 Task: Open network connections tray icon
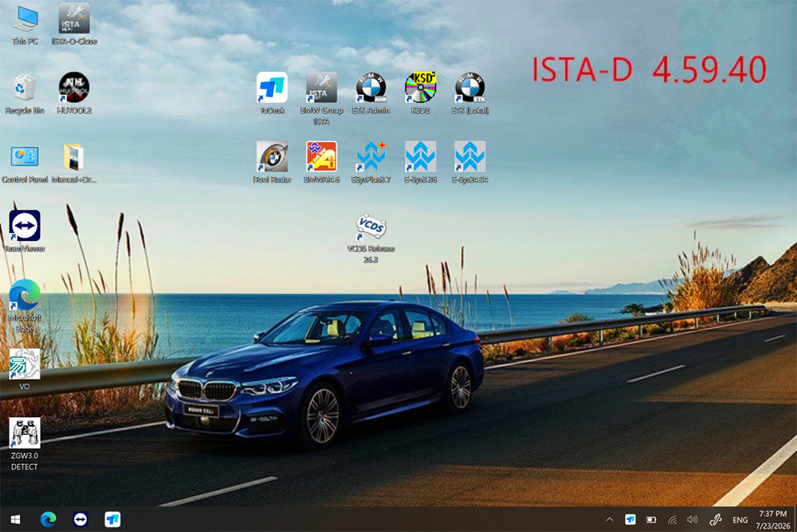[x=672, y=519]
